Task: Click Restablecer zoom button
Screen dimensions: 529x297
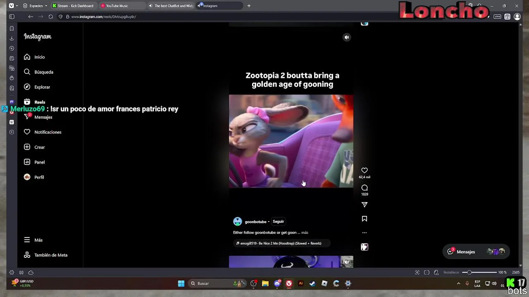Action: pos(451,272)
